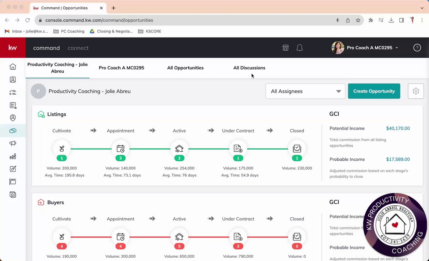
Task: Open the calendar-style sidebar icon
Action: (x=13, y=182)
